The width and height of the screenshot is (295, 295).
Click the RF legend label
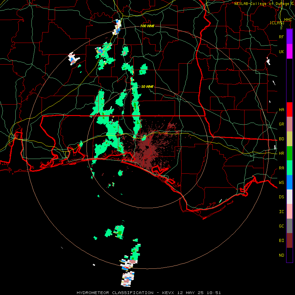[282, 37]
